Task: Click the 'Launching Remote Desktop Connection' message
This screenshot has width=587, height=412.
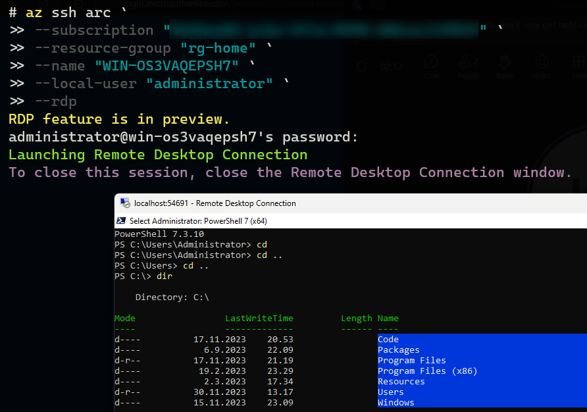Action: tap(158, 155)
